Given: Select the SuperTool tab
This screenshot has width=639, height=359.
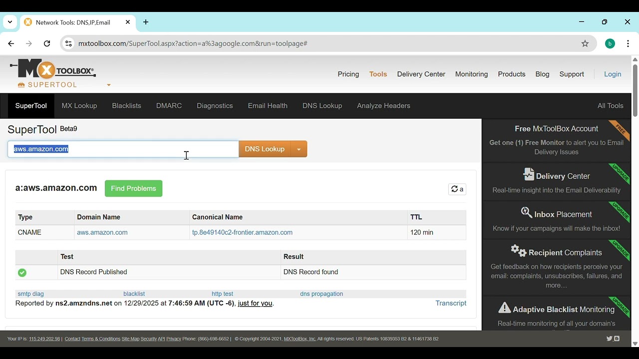Looking at the screenshot, I should (31, 106).
